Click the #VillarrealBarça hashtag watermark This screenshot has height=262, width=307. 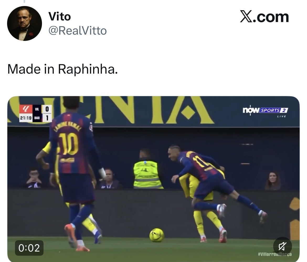[x=275, y=254]
